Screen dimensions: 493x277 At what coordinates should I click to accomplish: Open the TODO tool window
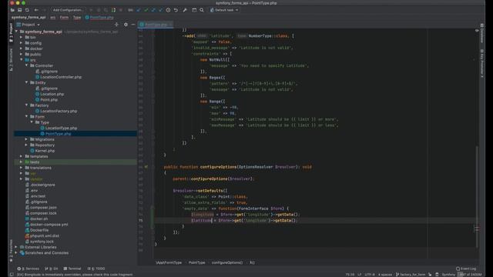(96, 269)
